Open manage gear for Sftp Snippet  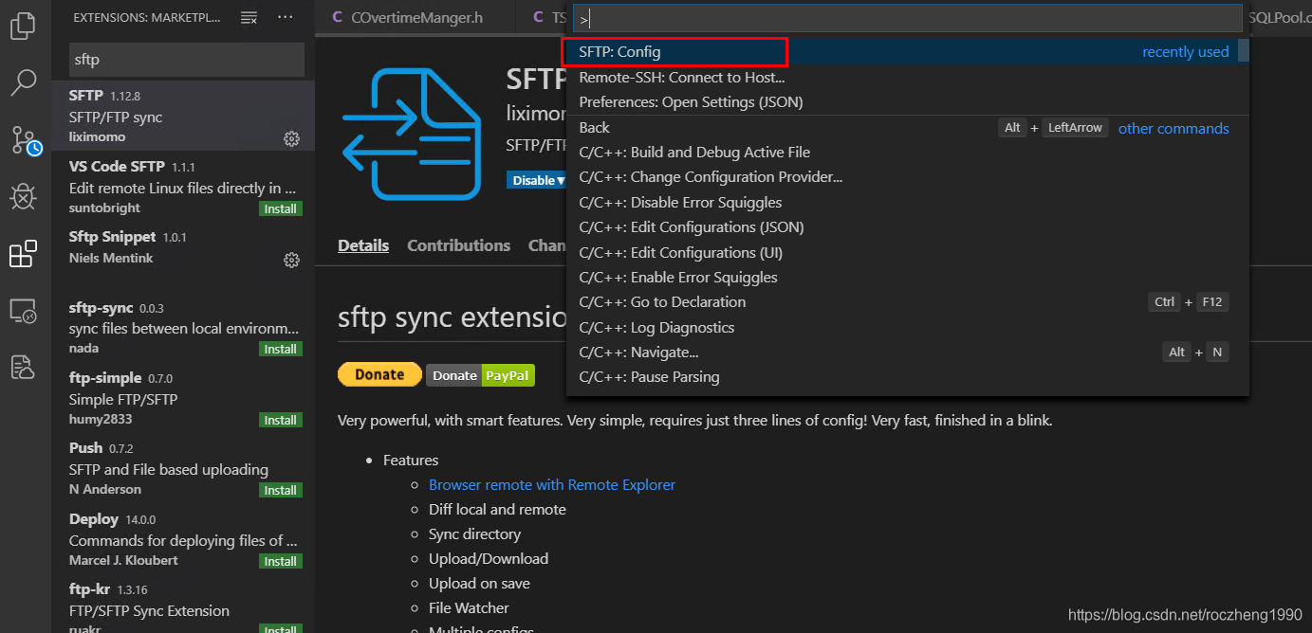pos(291,260)
